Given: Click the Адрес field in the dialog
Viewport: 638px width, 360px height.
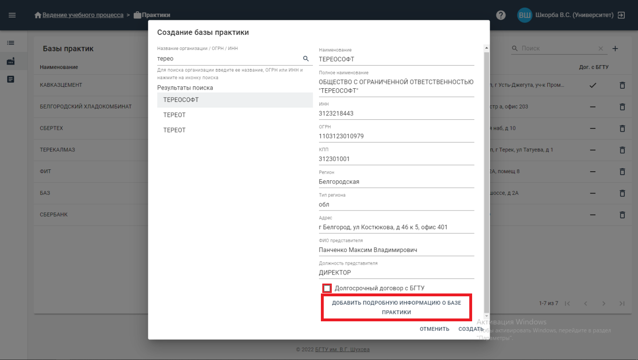Looking at the screenshot, I should coord(397,227).
